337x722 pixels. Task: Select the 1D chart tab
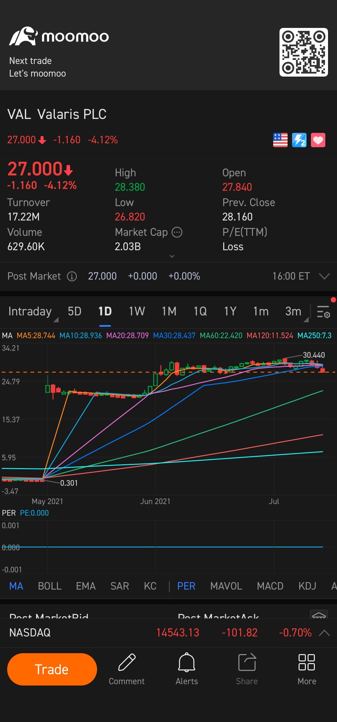[x=105, y=311]
